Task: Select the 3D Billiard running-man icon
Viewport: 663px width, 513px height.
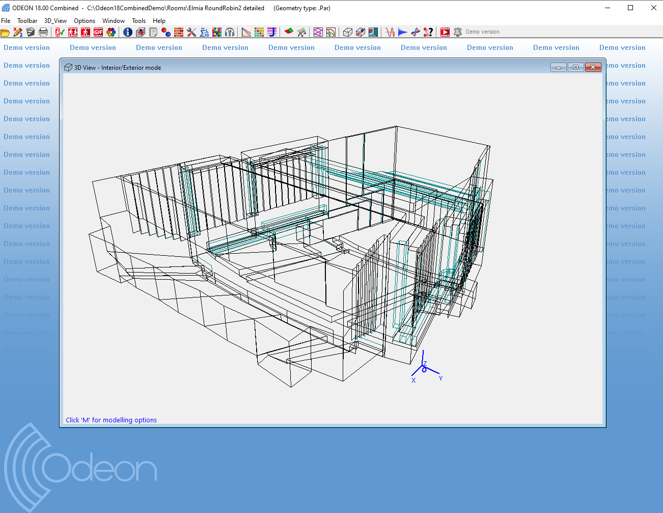Action: click(x=85, y=32)
